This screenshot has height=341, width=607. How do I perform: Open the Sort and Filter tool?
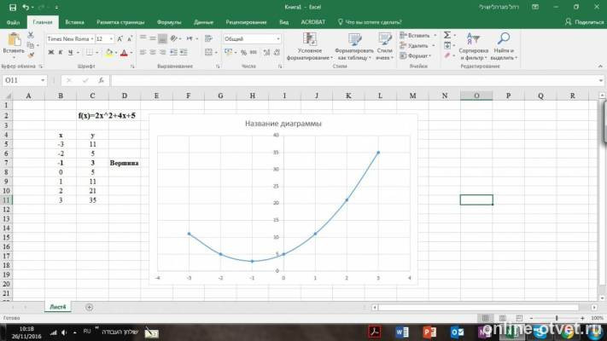(473, 47)
